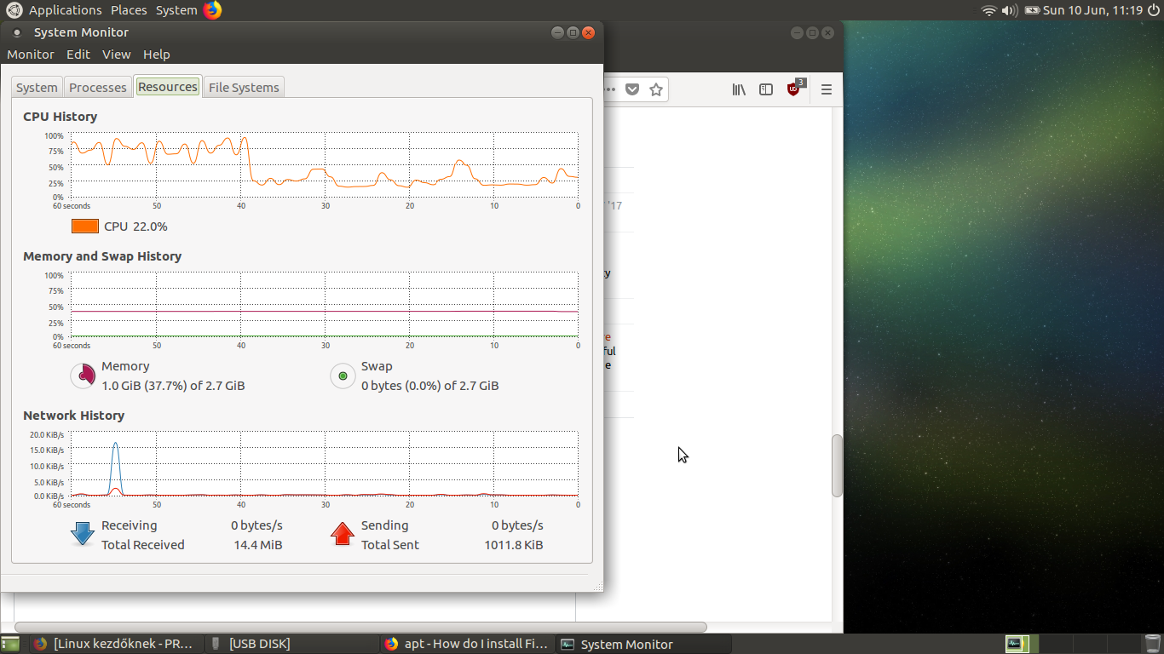The image size is (1164, 654).
Task: Switch to the System tab
Action: coord(37,87)
